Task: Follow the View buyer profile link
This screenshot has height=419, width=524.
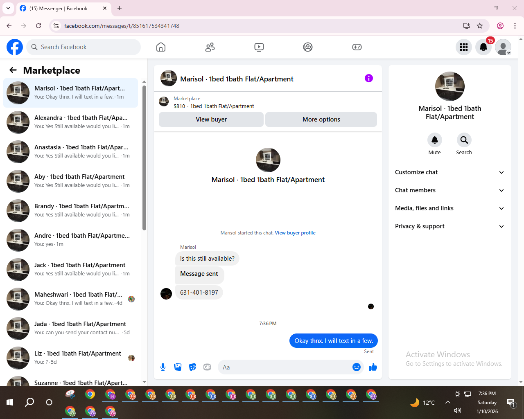Action: (x=295, y=233)
